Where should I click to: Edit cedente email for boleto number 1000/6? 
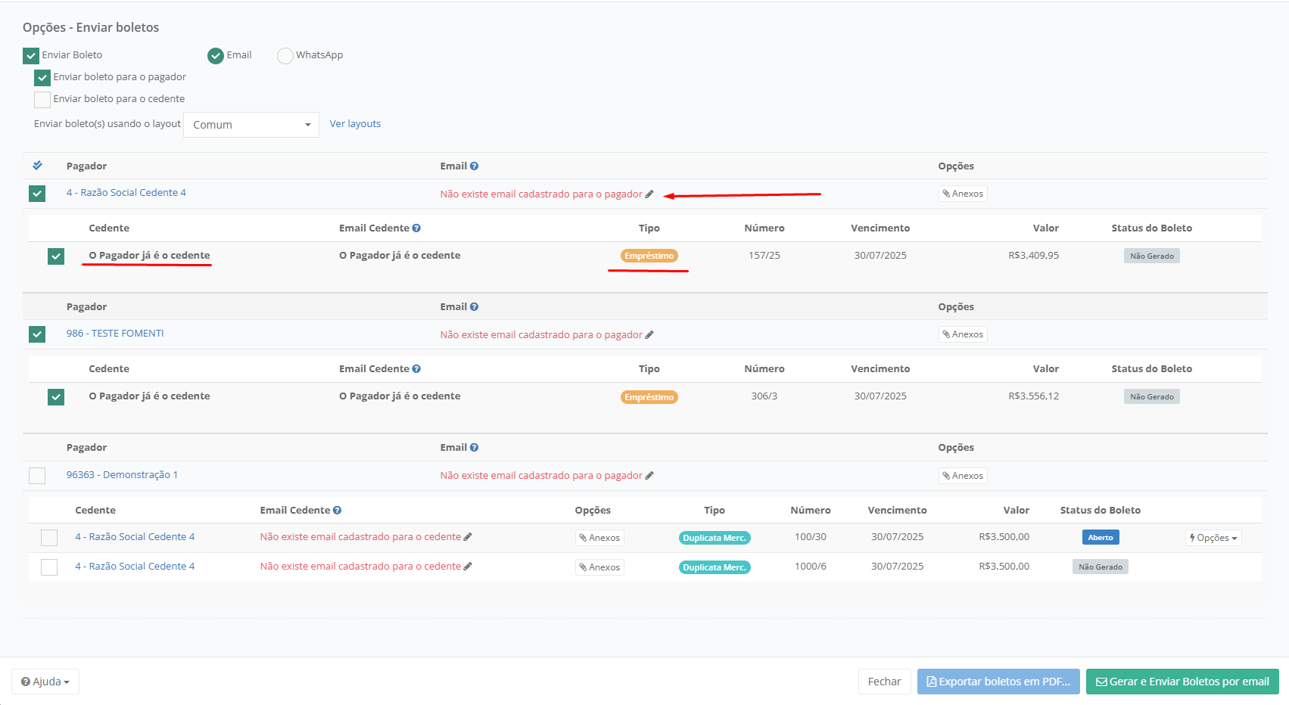pos(468,567)
